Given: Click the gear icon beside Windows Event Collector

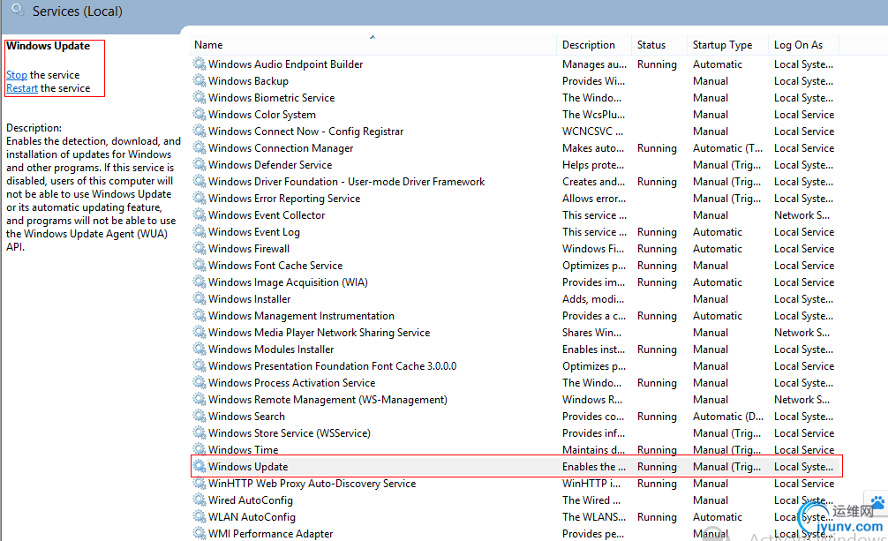Looking at the screenshot, I should pyautogui.click(x=199, y=214).
